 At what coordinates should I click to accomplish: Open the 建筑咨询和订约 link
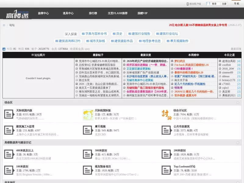click(68, 41)
